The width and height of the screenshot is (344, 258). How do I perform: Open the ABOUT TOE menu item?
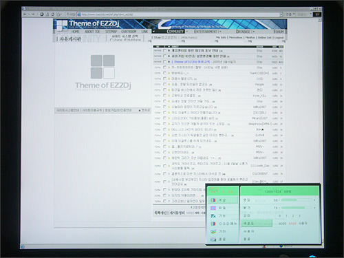[x=92, y=32]
